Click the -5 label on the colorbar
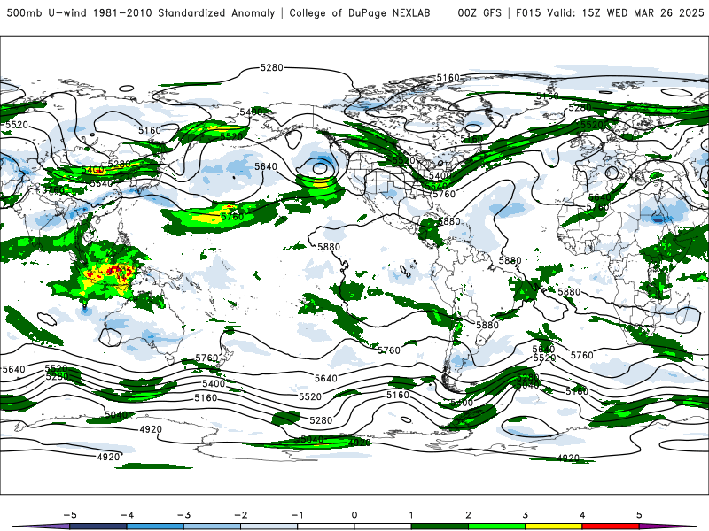The image size is (709, 531). point(70,515)
